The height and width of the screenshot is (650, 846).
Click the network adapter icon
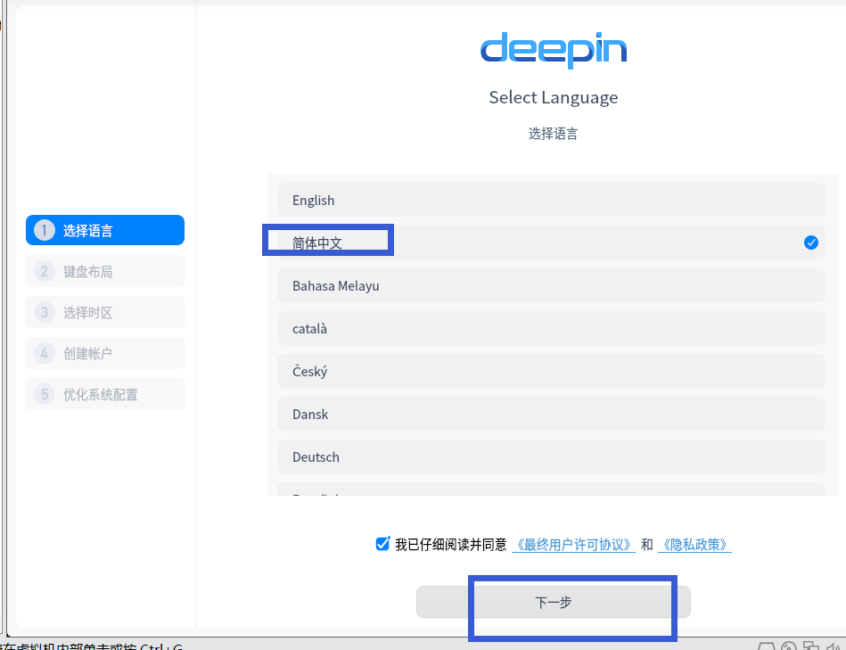[809, 646]
